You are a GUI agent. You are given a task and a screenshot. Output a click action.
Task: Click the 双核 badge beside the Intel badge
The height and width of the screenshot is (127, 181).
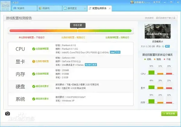pos(118,52)
